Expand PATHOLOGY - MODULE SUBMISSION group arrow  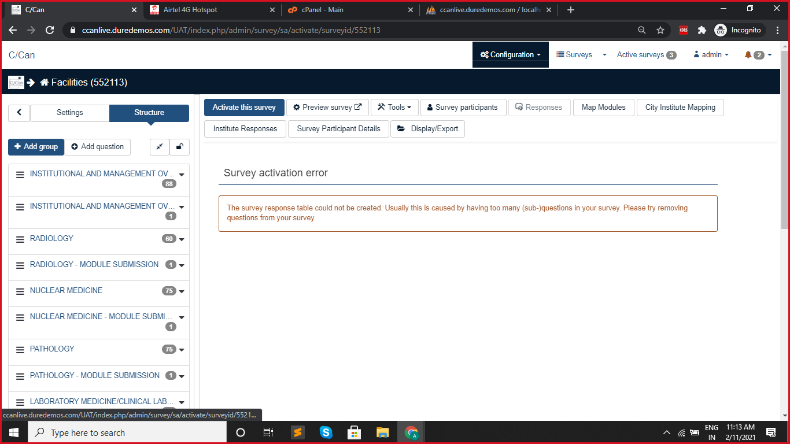tap(182, 376)
